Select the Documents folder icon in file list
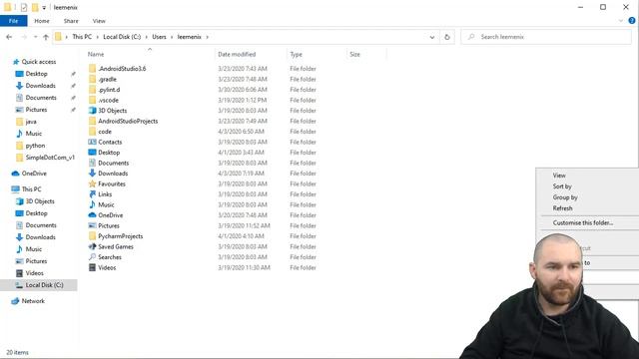 click(x=93, y=163)
